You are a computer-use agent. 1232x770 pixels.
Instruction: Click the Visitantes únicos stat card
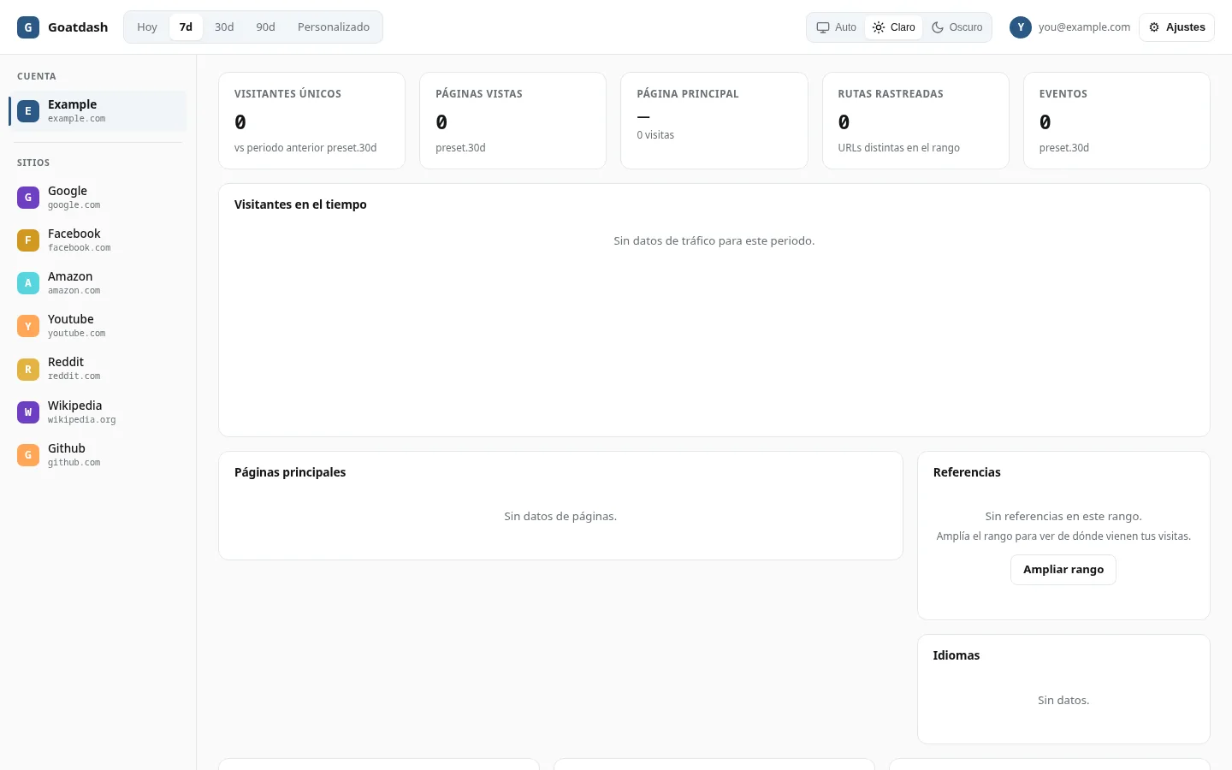click(x=311, y=121)
